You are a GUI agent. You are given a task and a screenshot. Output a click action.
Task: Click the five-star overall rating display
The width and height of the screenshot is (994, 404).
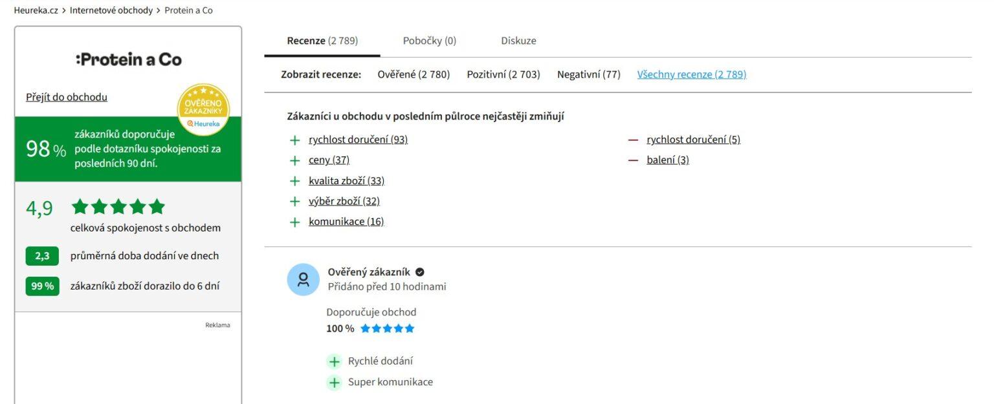click(x=118, y=206)
